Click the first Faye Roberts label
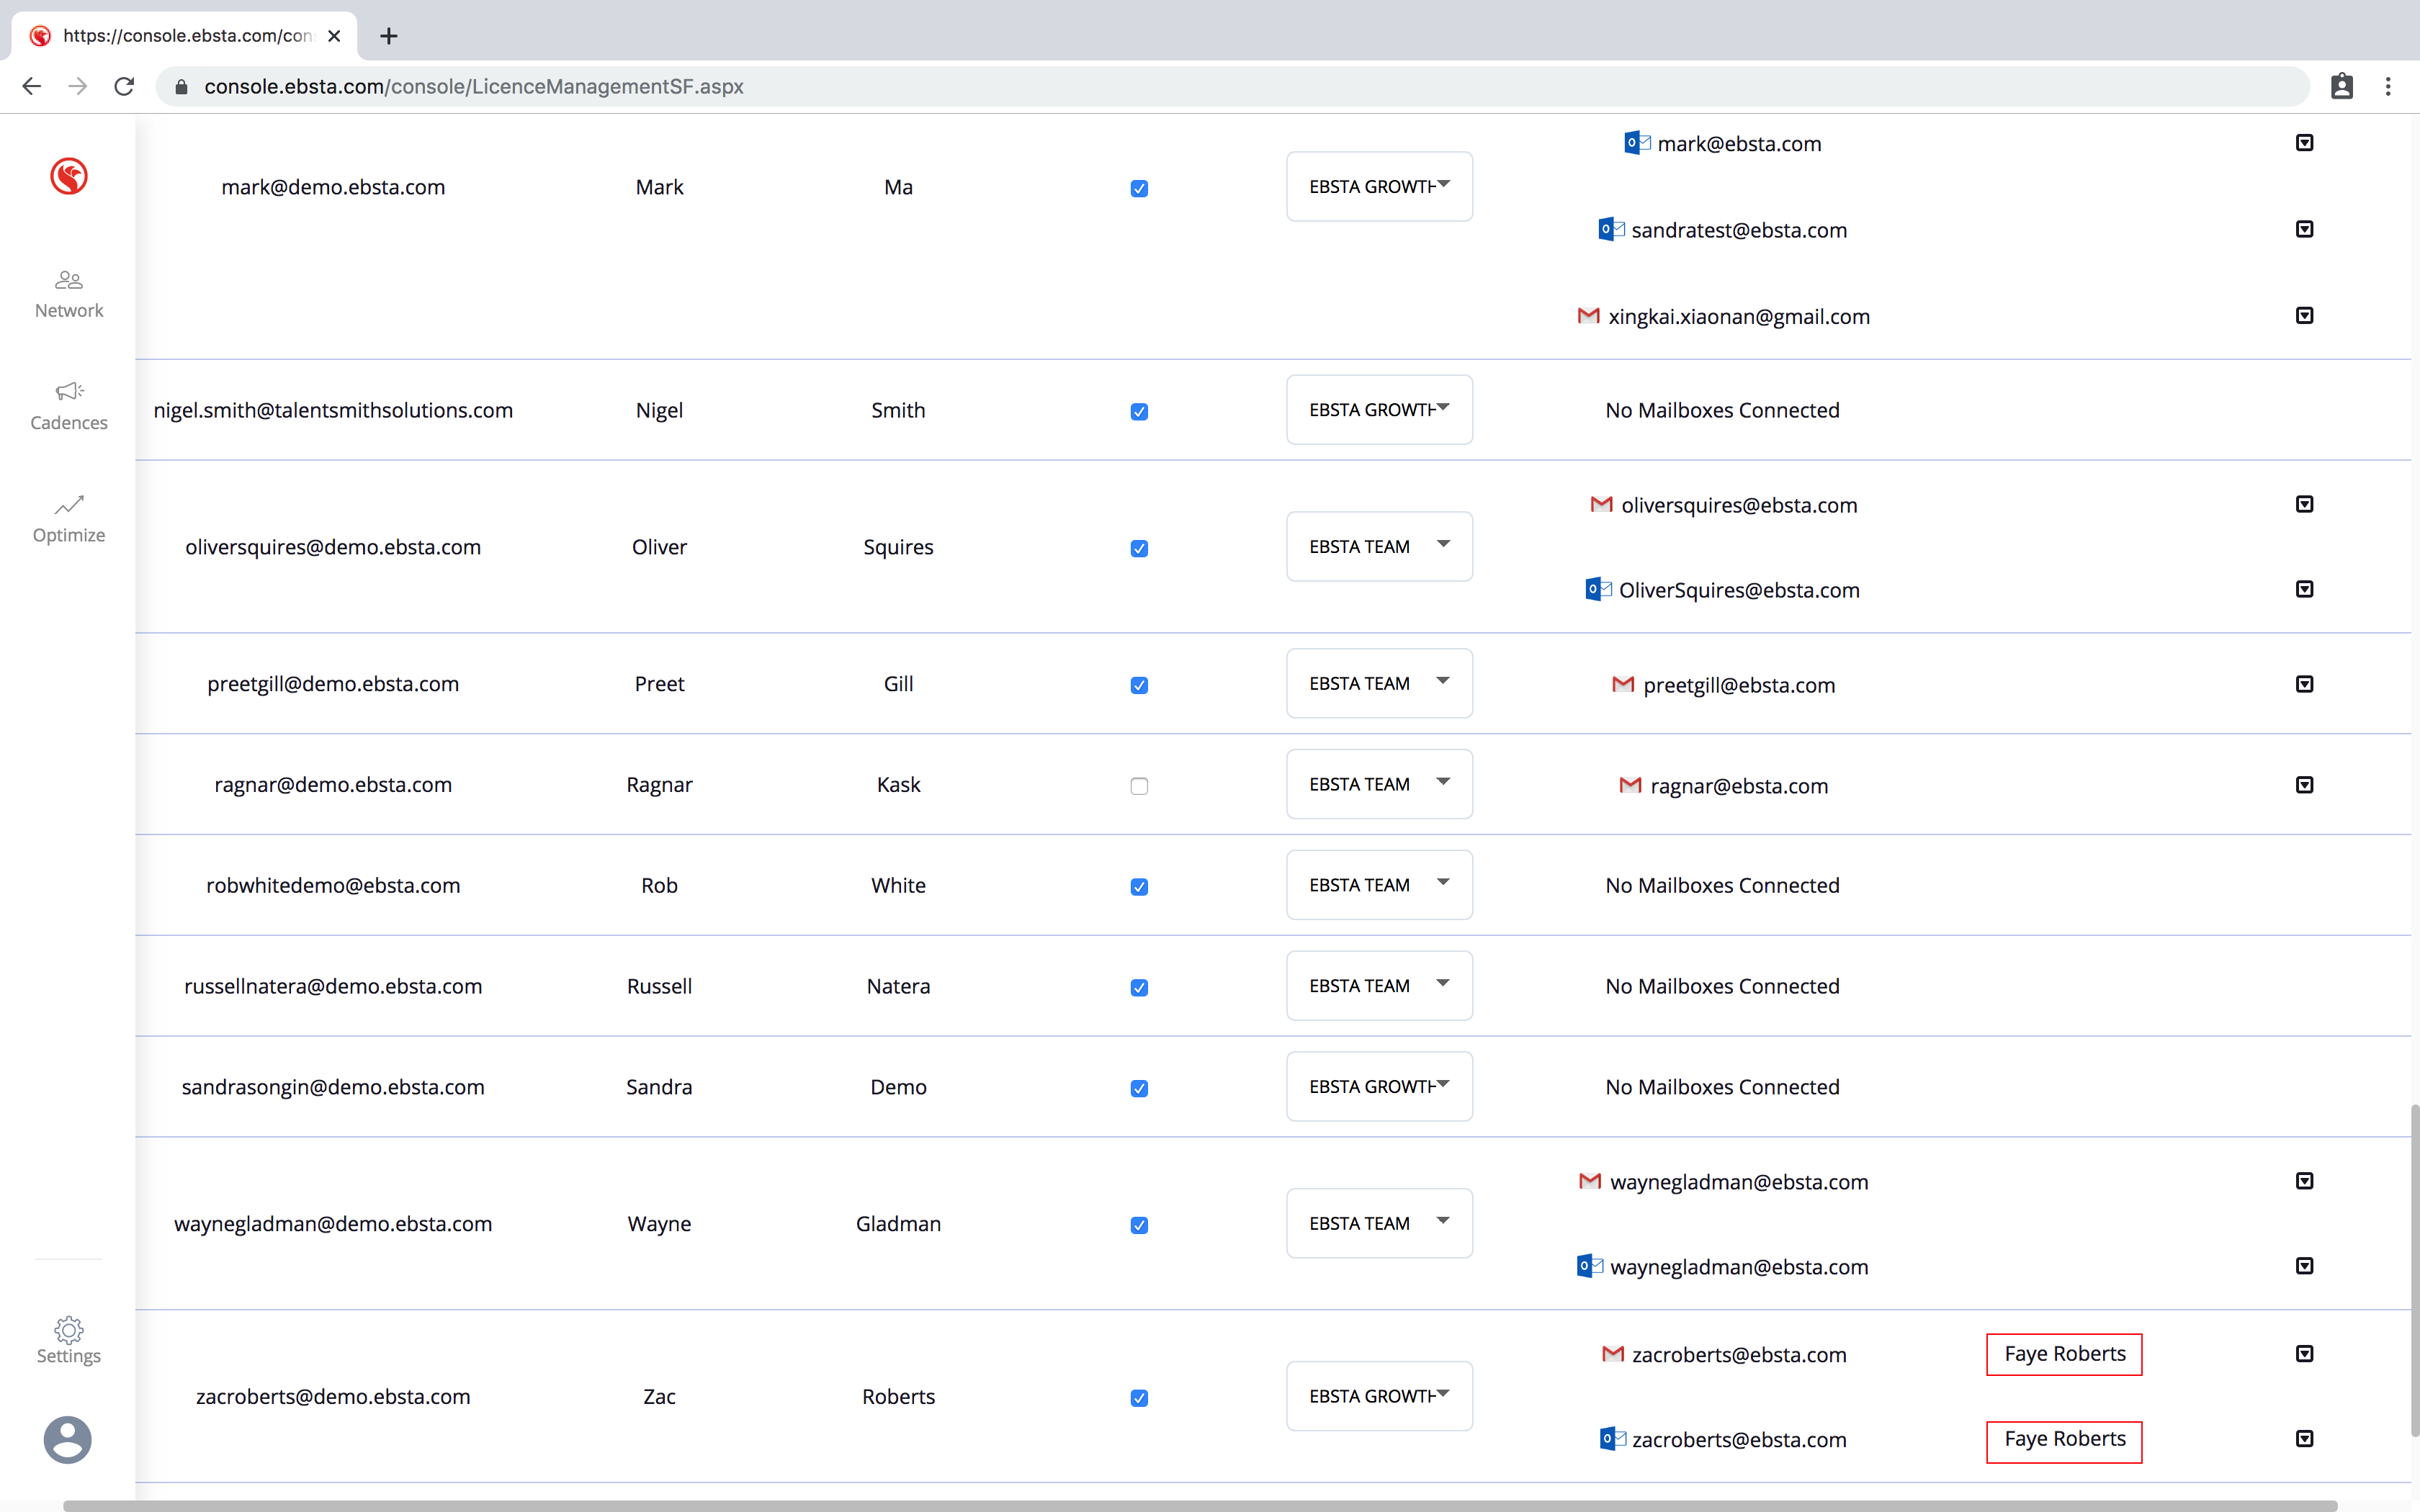This screenshot has height=1512, width=2420. 2064,1354
